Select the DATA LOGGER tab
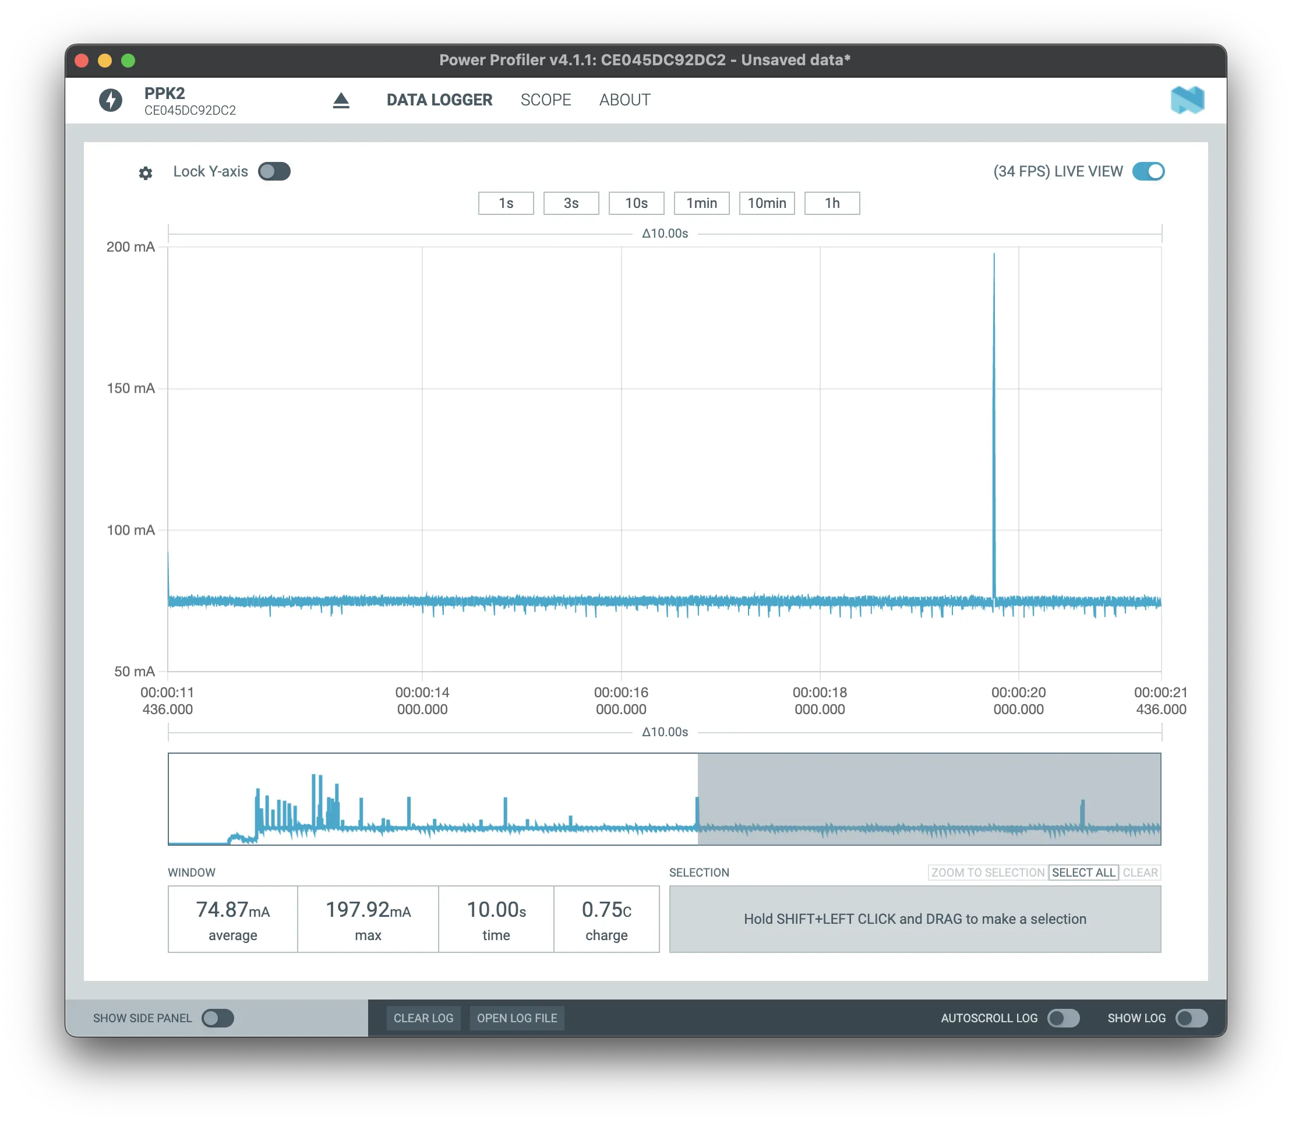Viewport: 1292px width, 1123px height. (x=439, y=100)
